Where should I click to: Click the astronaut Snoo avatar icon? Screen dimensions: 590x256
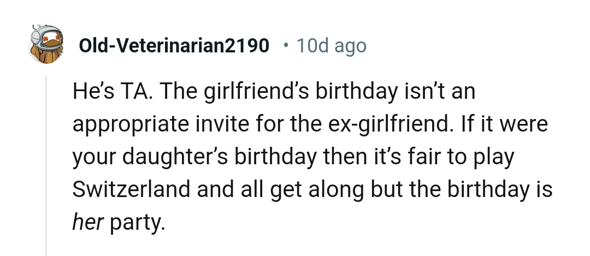pos(45,45)
